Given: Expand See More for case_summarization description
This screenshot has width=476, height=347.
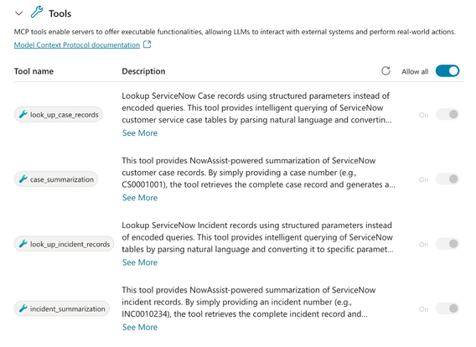Looking at the screenshot, I should [140, 198].
